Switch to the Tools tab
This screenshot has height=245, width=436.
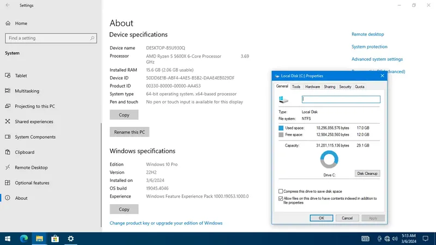pos(296,87)
